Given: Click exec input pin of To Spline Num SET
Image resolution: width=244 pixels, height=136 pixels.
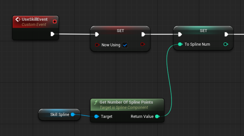Looking at the screenshot, I should click(x=180, y=34).
